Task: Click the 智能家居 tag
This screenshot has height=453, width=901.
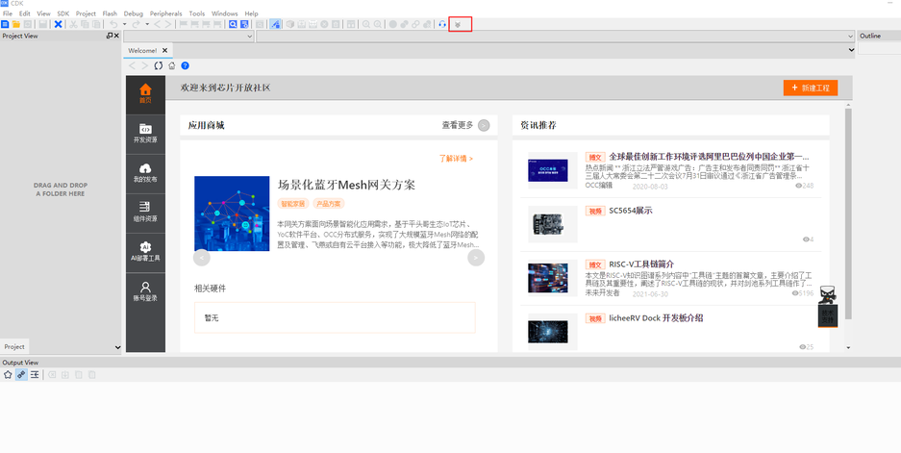Action: tap(293, 204)
